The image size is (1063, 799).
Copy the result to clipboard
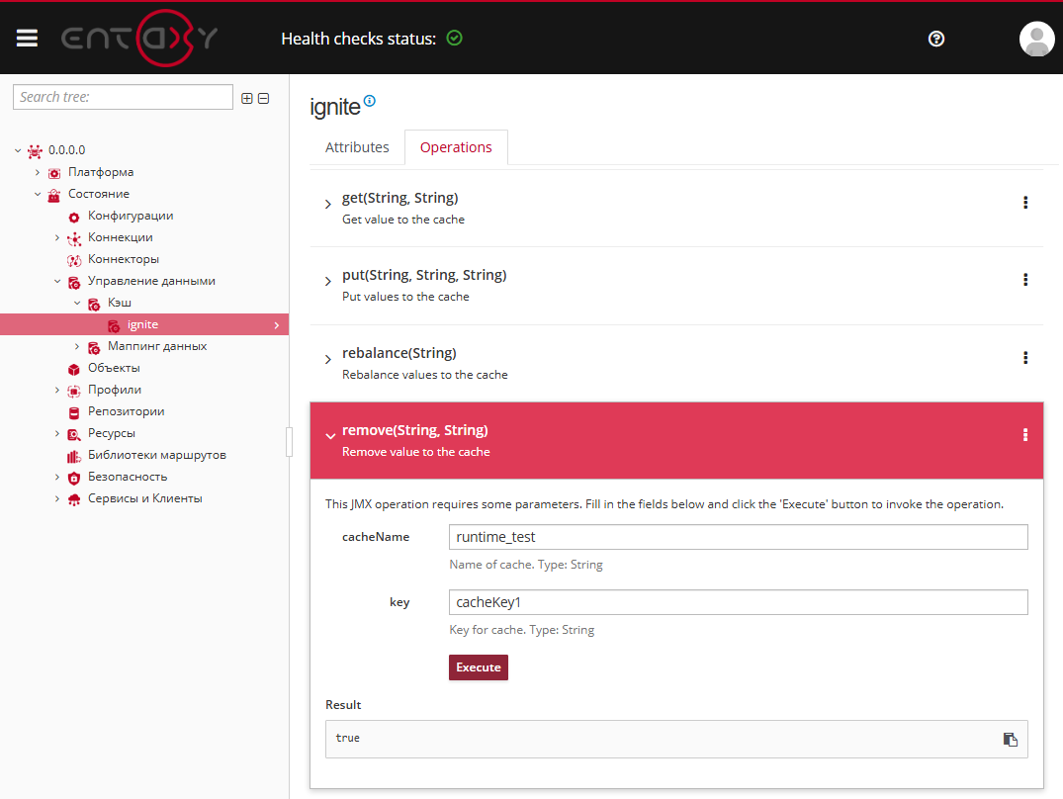(x=1010, y=739)
